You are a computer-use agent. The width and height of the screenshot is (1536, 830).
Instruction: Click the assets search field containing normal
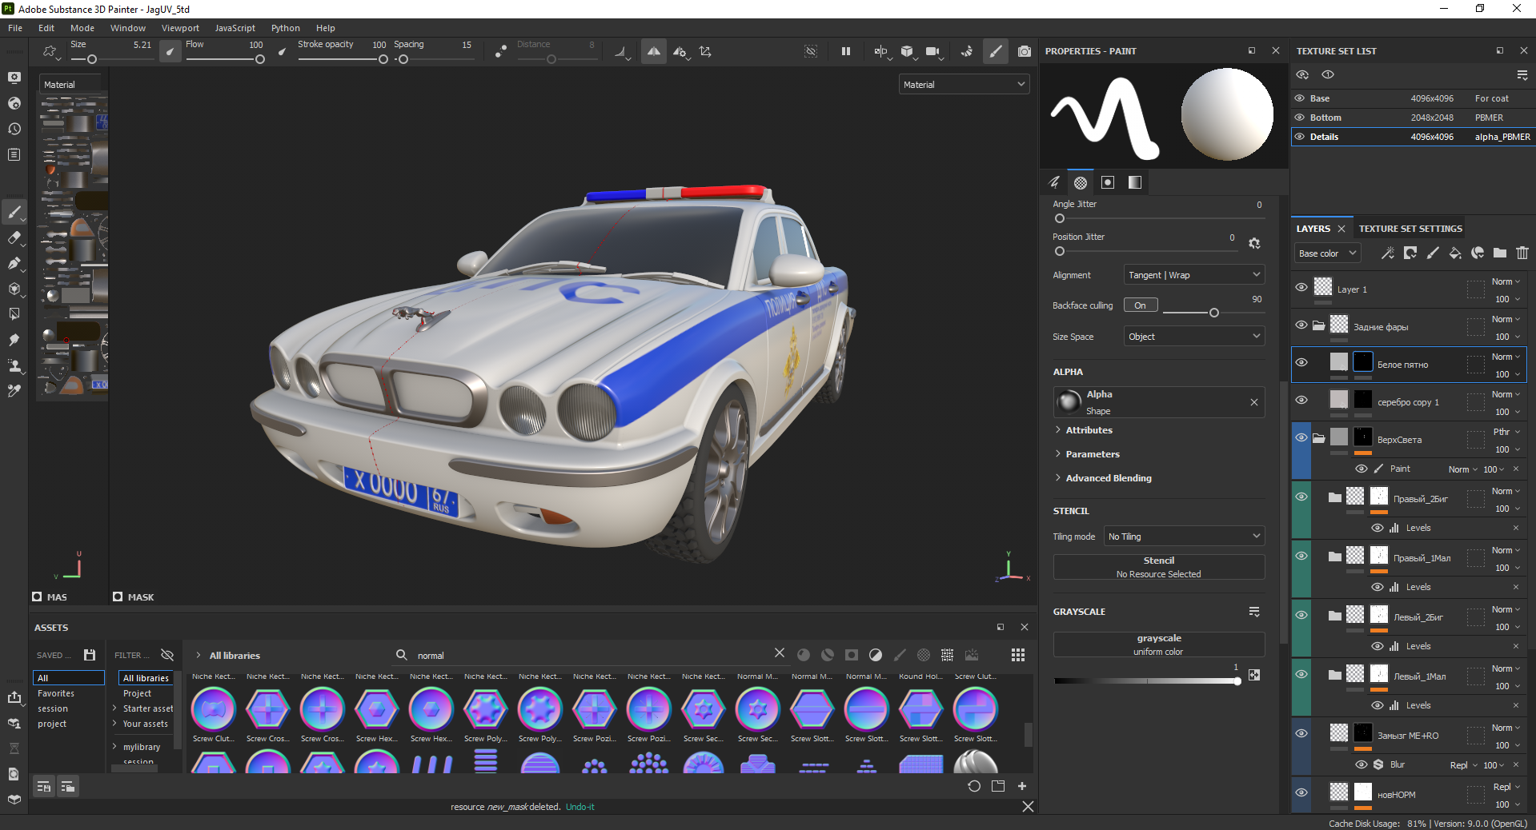[592, 656]
